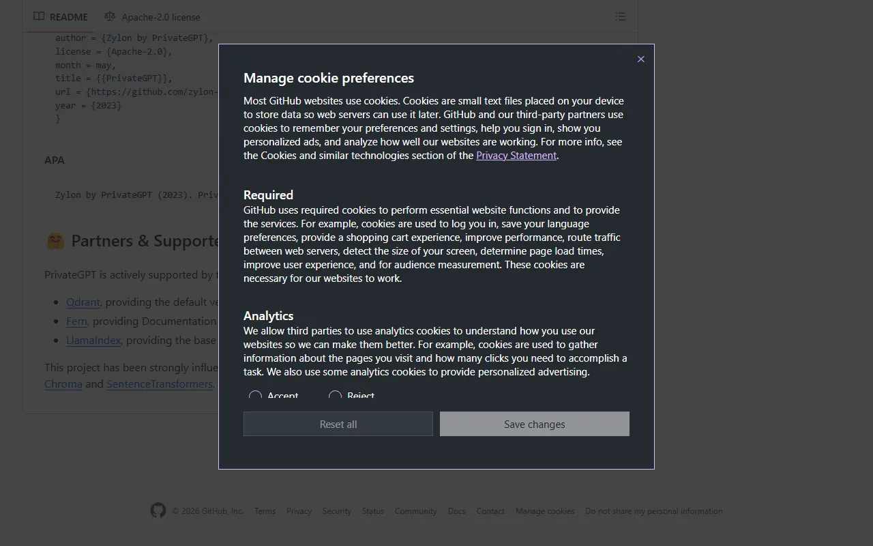Open the footer Terms link
This screenshot has width=873, height=546.
265,511
